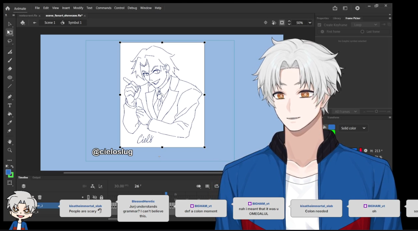The image size is (418, 231).
Task: Open the Window menu
Action: click(146, 8)
